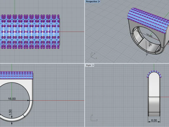Expand the Right viewport dropdown arrow

click(x=93, y=65)
